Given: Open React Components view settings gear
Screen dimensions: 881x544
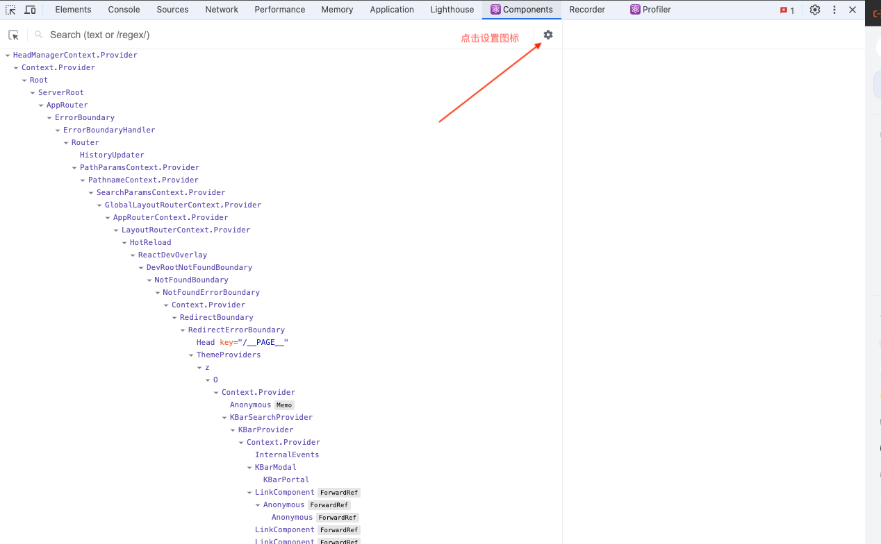Looking at the screenshot, I should pyautogui.click(x=548, y=35).
